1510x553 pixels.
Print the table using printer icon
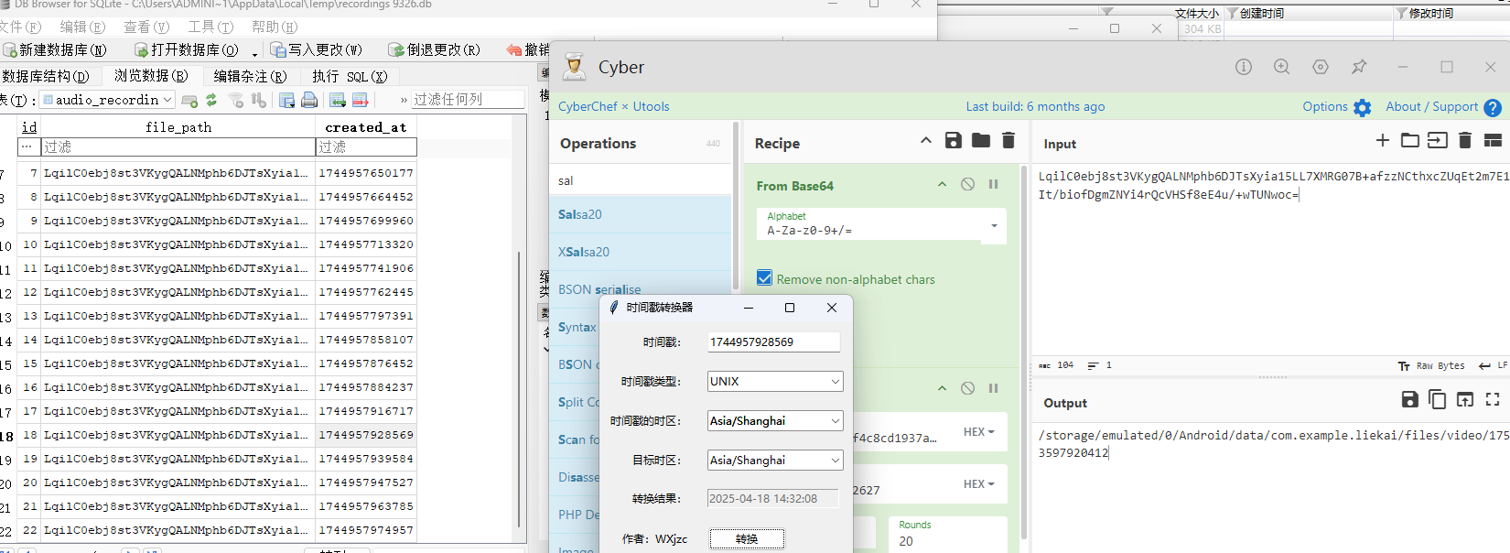(309, 100)
